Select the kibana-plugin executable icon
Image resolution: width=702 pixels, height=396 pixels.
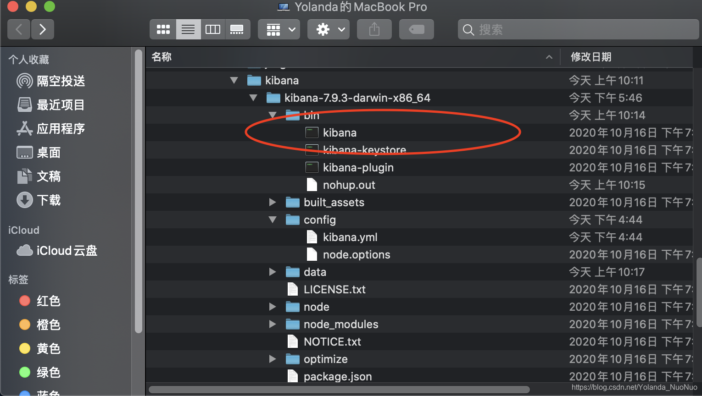tap(312, 168)
